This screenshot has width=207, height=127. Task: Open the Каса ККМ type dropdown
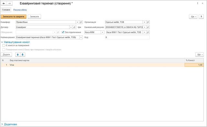(x=103, y=32)
